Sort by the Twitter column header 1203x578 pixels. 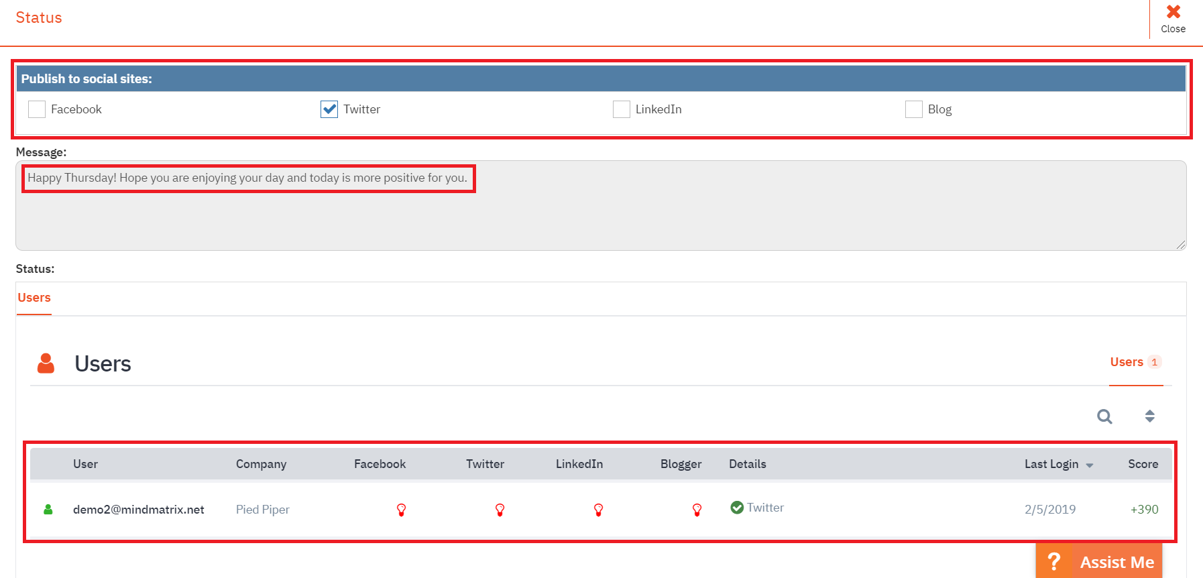[x=485, y=464]
